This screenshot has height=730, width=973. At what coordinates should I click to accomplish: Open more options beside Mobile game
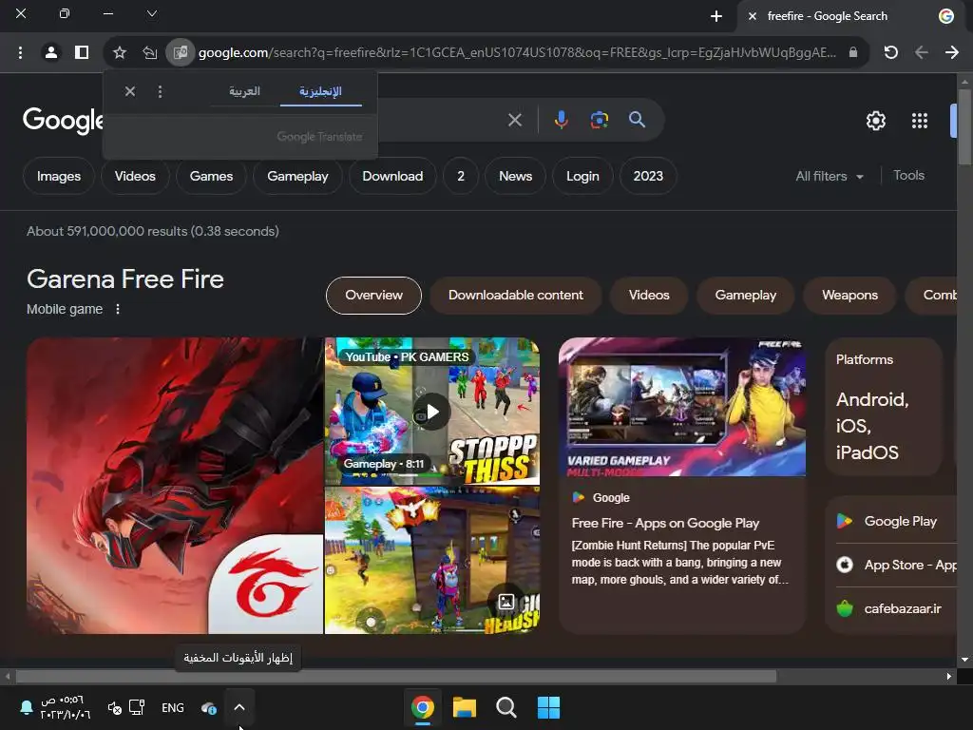click(118, 309)
